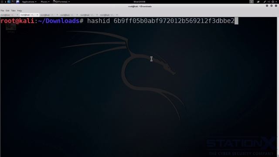The height and width of the screenshot is (157, 279).
Task: Click the pen icon in system tray
Action: (265, 2)
